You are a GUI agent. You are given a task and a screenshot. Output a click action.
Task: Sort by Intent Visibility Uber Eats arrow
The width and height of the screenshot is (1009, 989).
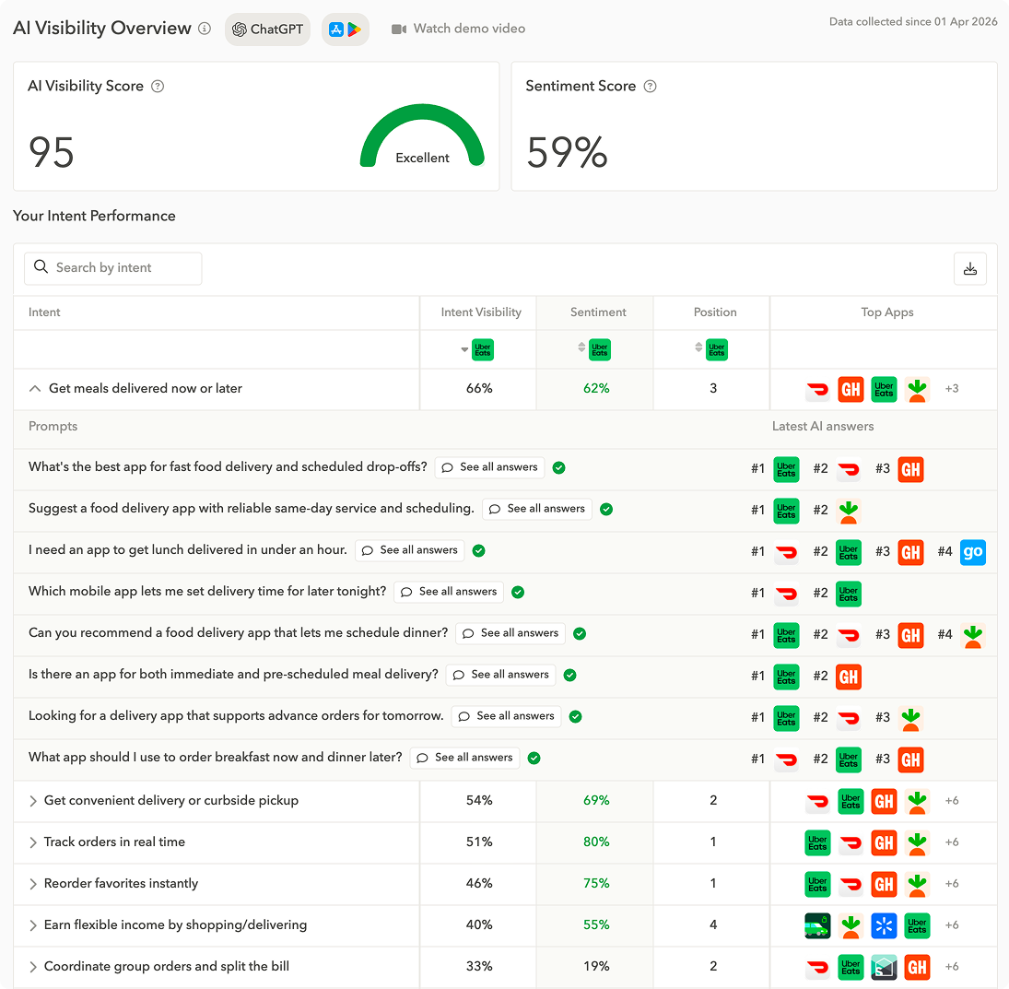point(464,349)
